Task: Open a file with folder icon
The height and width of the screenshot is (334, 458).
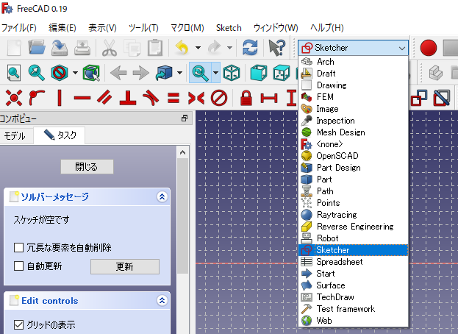Action: pos(37,48)
